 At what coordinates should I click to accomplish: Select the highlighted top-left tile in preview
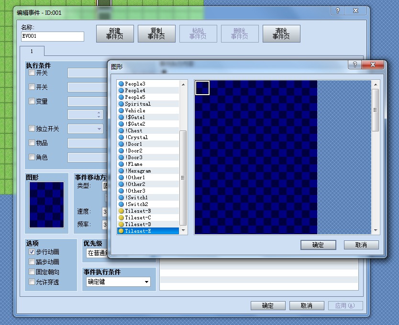[202, 88]
